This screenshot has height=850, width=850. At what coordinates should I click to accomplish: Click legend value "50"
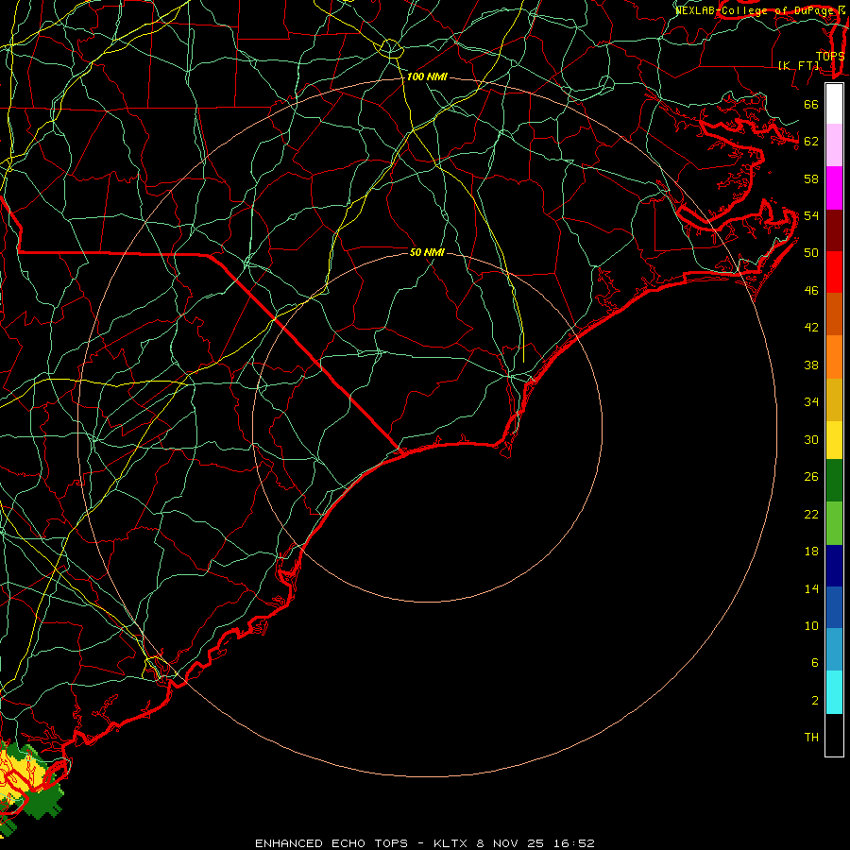pyautogui.click(x=811, y=252)
